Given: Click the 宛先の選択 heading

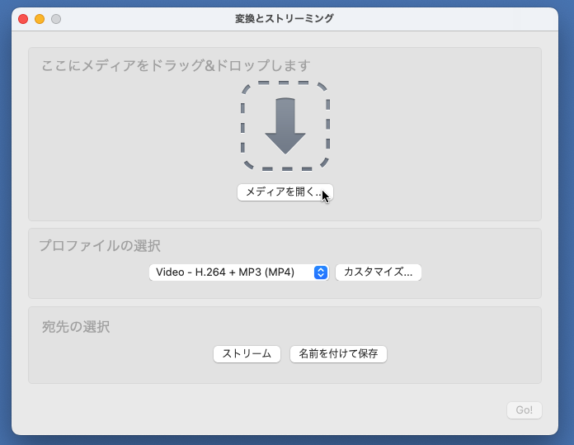Looking at the screenshot, I should pos(75,327).
